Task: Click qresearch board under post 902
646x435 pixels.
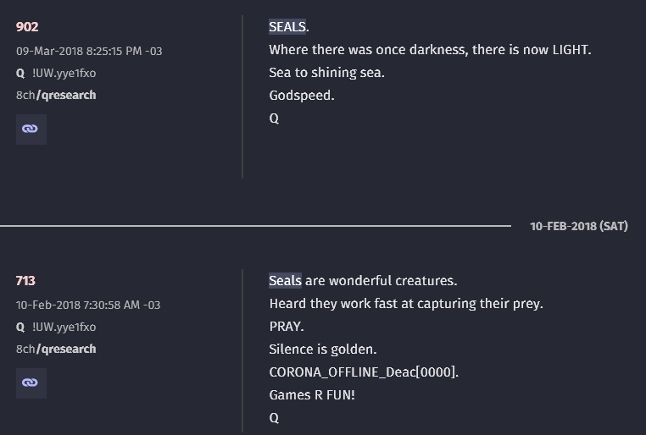Action: point(66,95)
